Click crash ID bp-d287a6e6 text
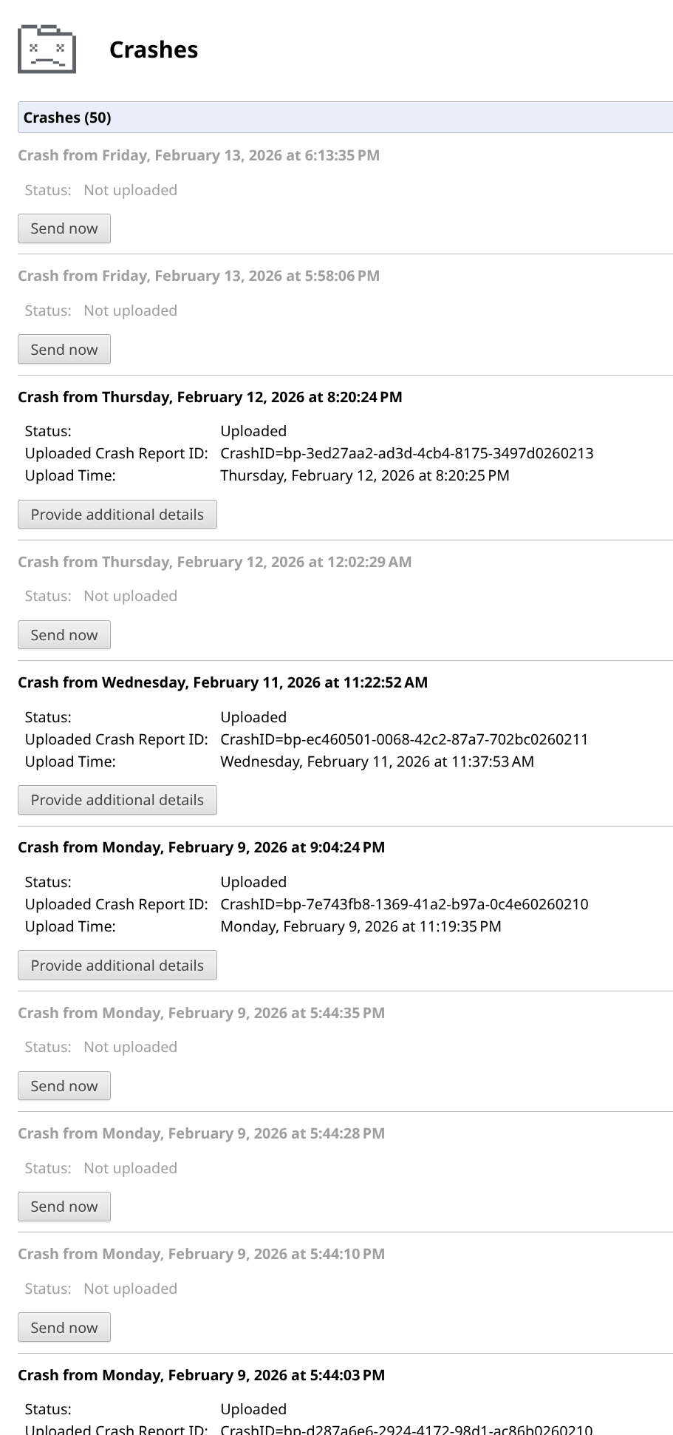The width and height of the screenshot is (673, 1435). [x=406, y=1428]
